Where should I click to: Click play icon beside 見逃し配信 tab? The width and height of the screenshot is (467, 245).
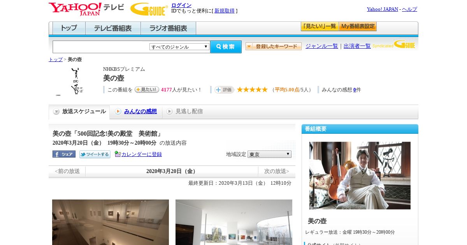tap(169, 112)
